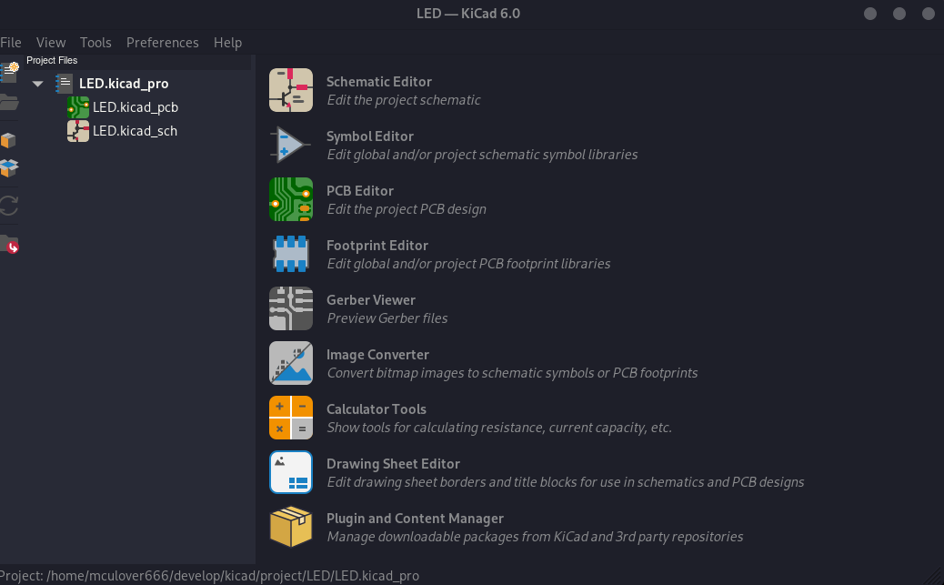Open the Calculator Tools icon

click(291, 418)
